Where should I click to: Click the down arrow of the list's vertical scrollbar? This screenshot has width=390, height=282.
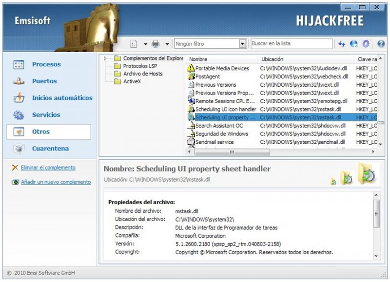click(380, 144)
